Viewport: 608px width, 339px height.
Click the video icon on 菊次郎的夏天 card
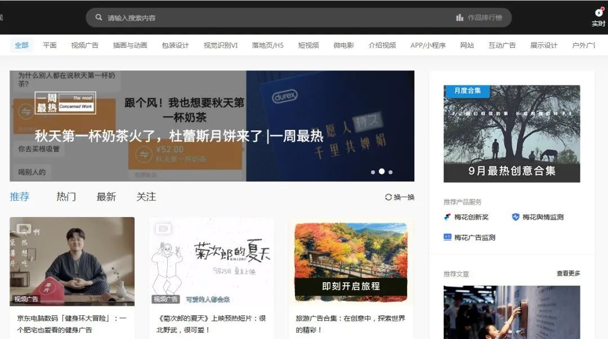163,229
